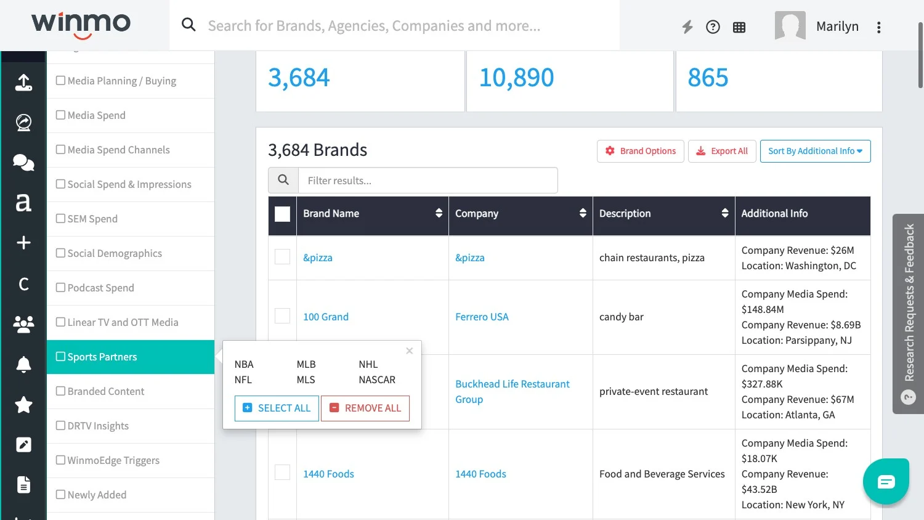This screenshot has width=924, height=520.
Task: Open the bell alerts icon in the sidebar
Action: 23,364
